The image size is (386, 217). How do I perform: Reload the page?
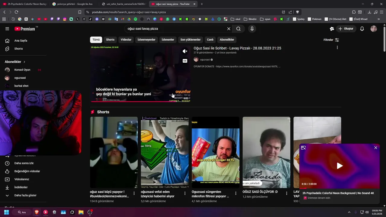point(16,12)
